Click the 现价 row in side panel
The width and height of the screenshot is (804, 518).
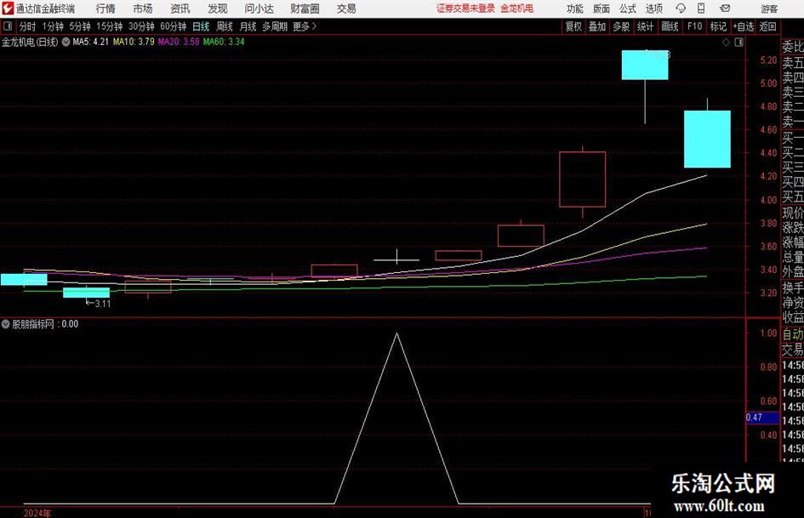(x=793, y=213)
